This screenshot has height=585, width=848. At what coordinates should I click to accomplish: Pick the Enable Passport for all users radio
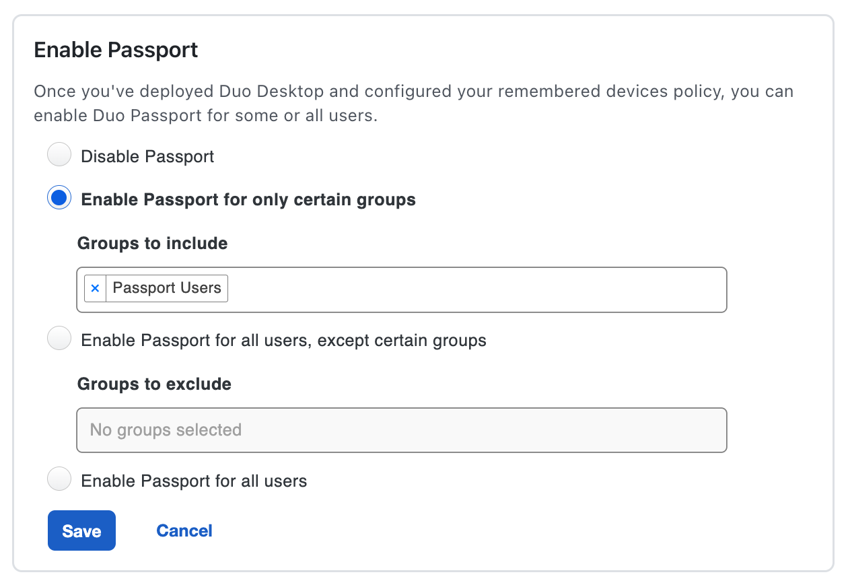tap(59, 480)
